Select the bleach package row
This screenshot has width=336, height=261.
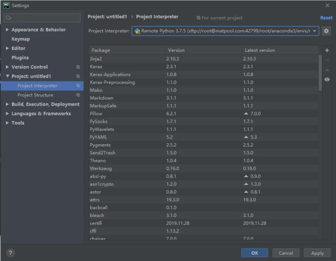[x=204, y=216]
